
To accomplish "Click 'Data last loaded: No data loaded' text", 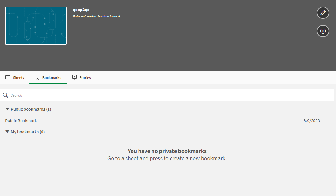I will point(96,16).
